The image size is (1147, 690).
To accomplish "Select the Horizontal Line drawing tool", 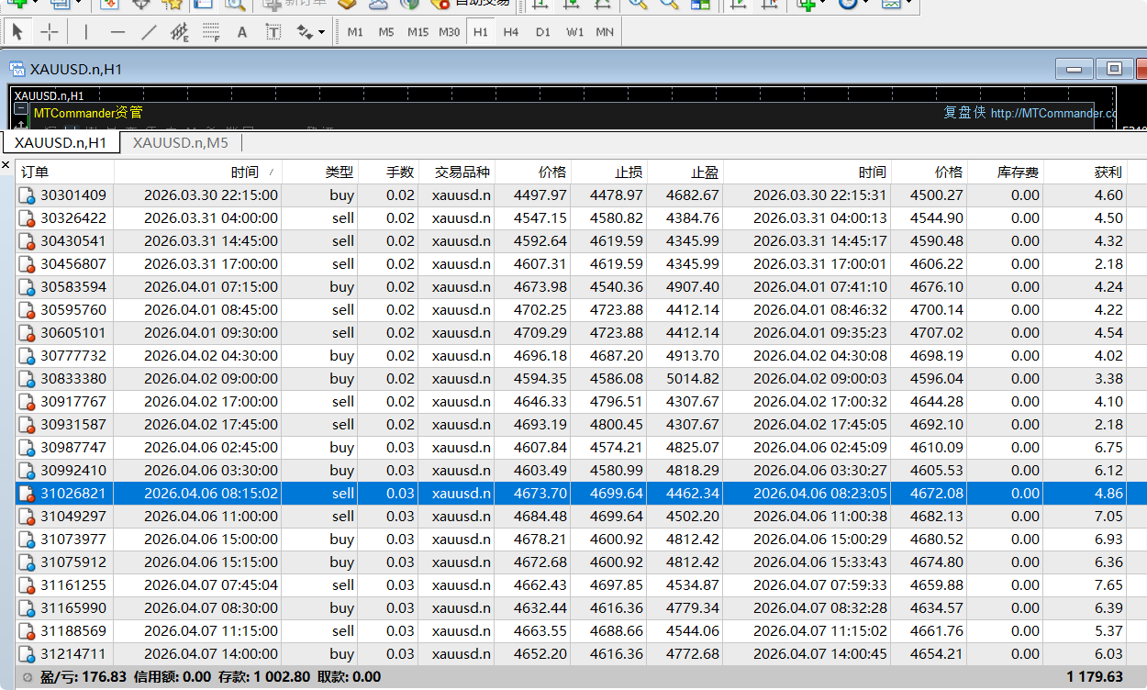I will coord(117,30).
